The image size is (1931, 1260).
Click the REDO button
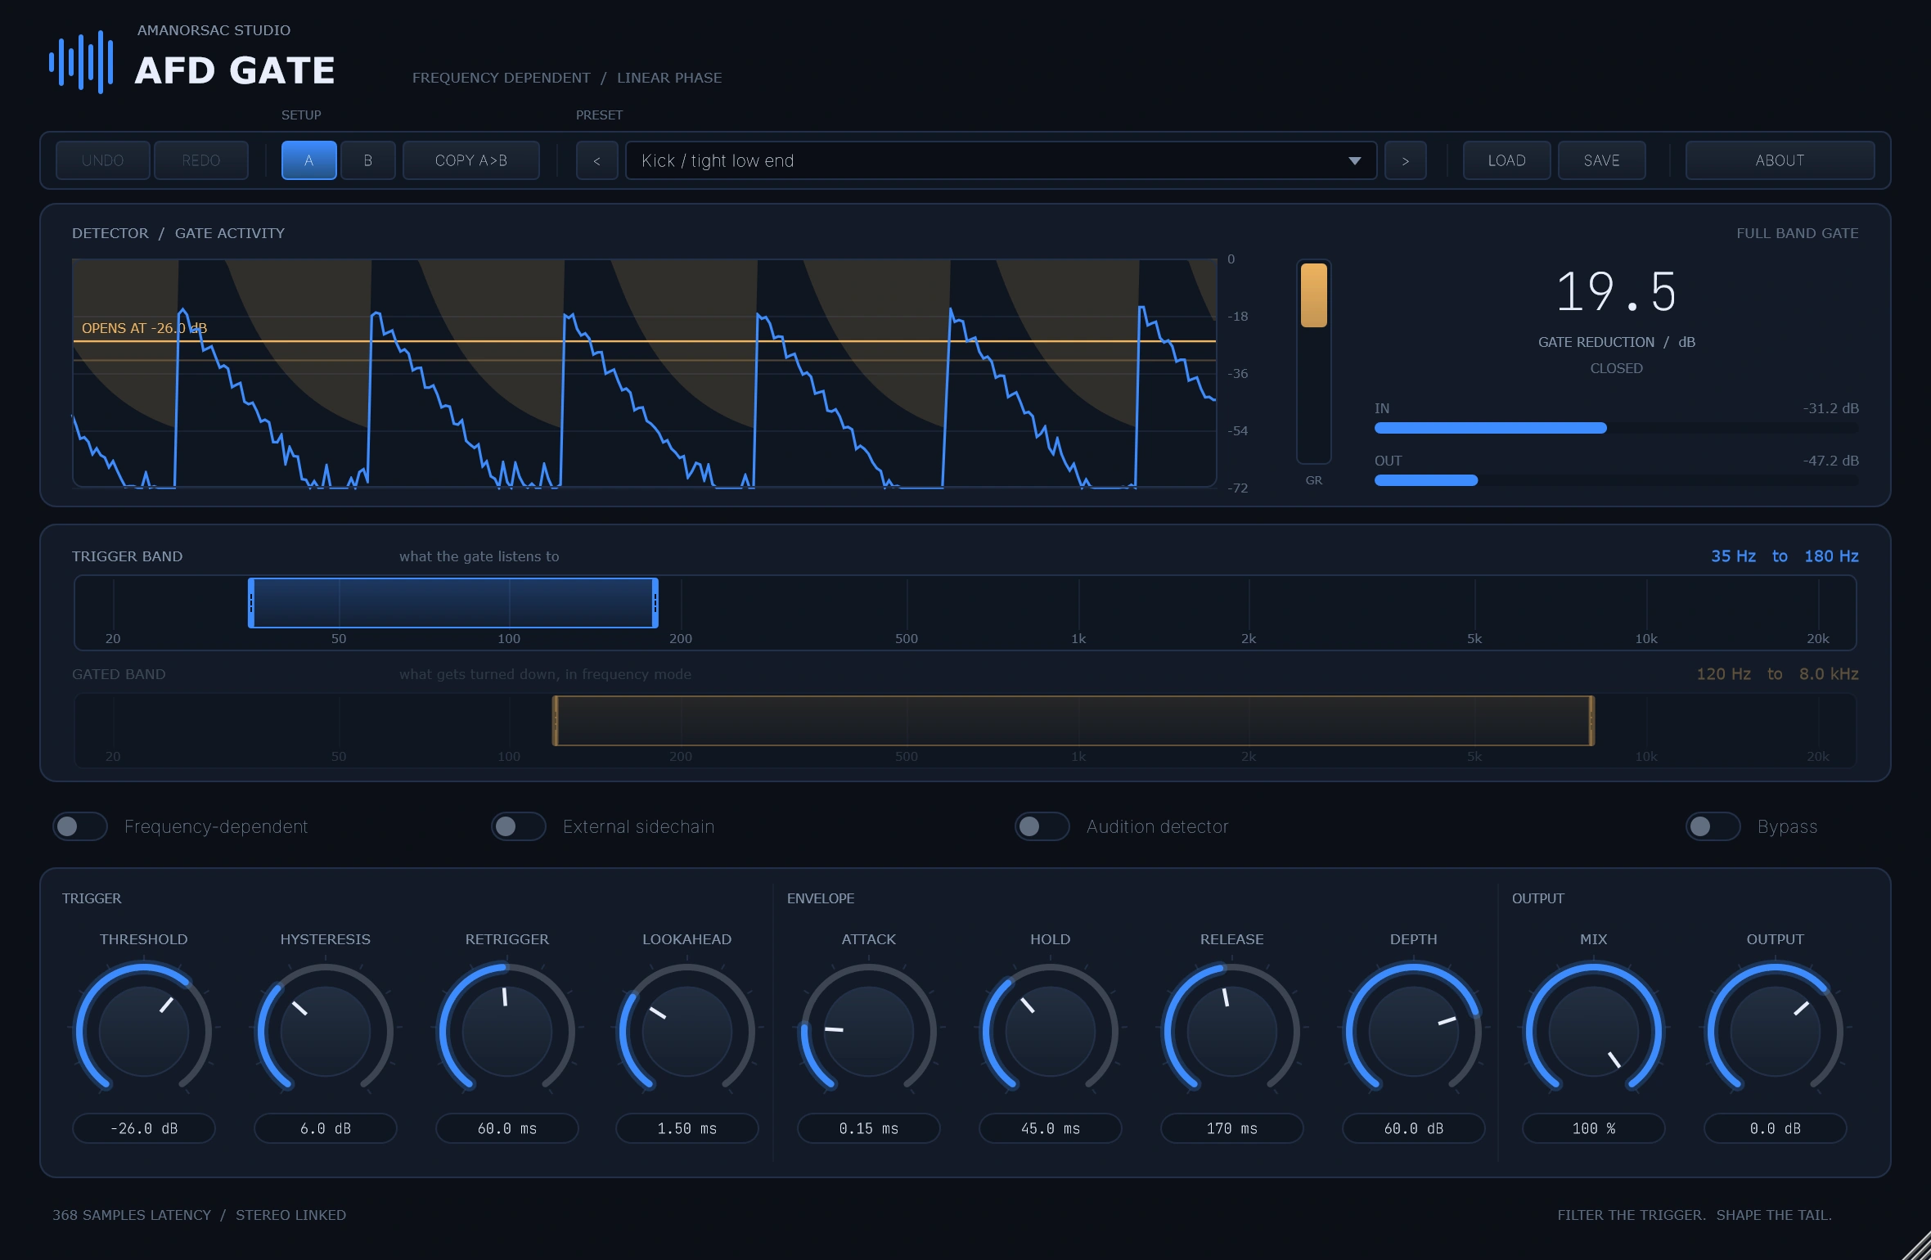pyautogui.click(x=200, y=160)
